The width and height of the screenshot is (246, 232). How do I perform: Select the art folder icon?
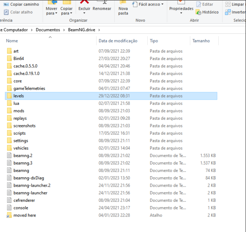coord(9,51)
